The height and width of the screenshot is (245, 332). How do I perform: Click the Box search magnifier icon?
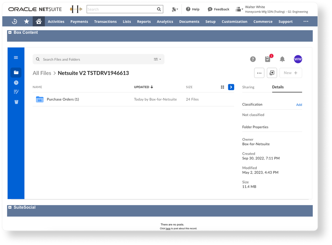point(38,59)
